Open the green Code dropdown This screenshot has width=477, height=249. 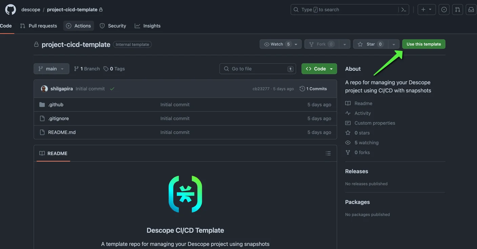click(x=319, y=68)
